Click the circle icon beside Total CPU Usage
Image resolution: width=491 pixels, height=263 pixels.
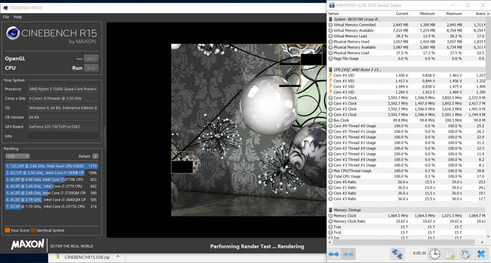(x=331, y=176)
